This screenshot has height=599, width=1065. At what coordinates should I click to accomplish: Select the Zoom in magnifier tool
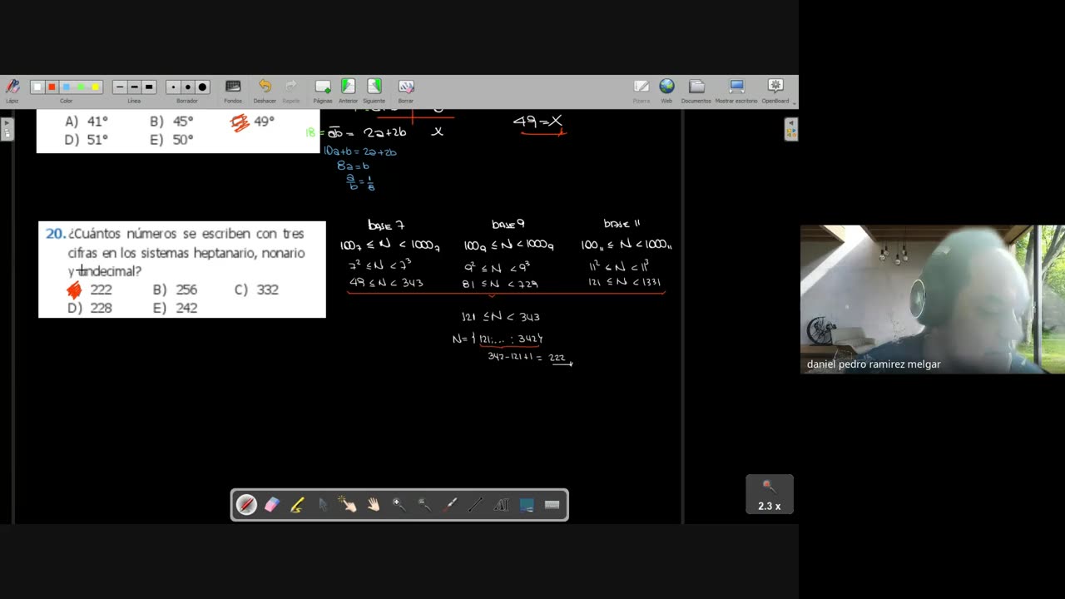coord(399,504)
